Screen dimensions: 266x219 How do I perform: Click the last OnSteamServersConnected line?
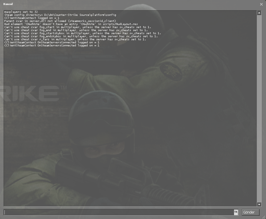tap(52, 46)
